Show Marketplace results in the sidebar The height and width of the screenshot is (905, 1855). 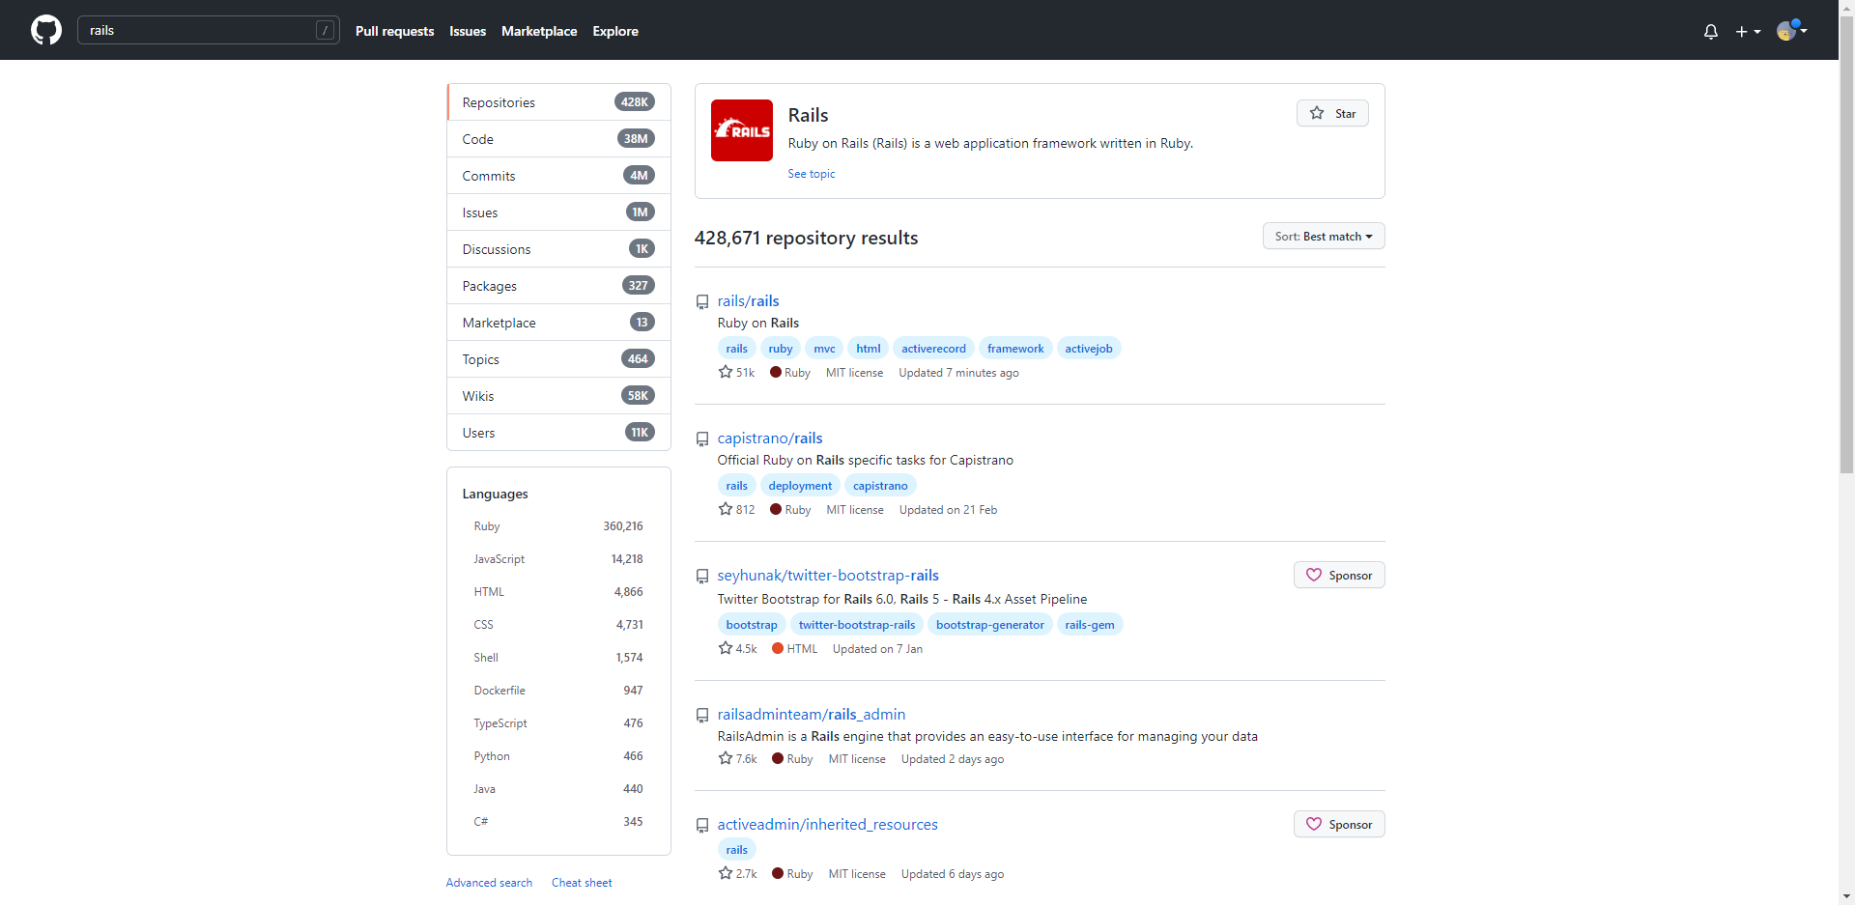click(558, 323)
